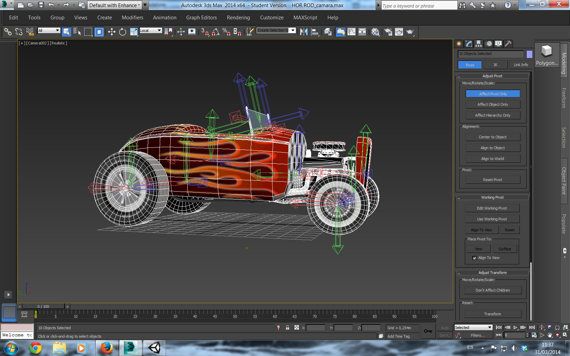Click the object color swatch

529,54
